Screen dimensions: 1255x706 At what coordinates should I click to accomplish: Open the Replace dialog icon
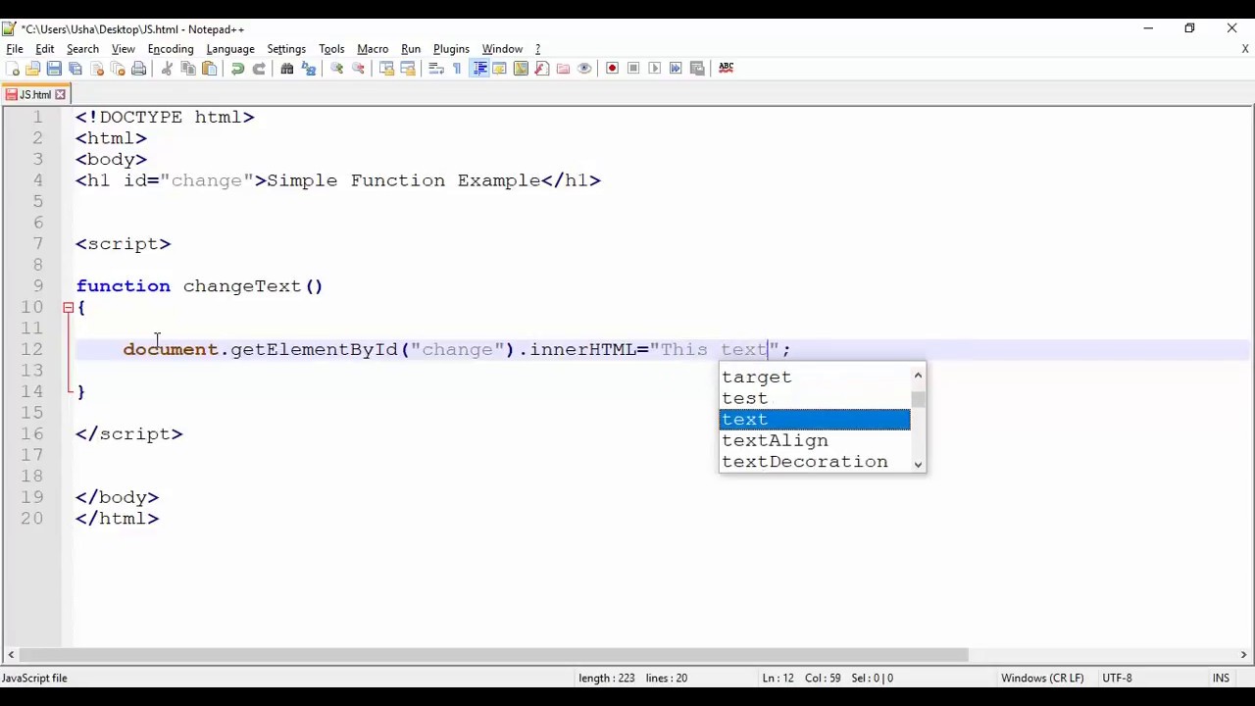(309, 68)
